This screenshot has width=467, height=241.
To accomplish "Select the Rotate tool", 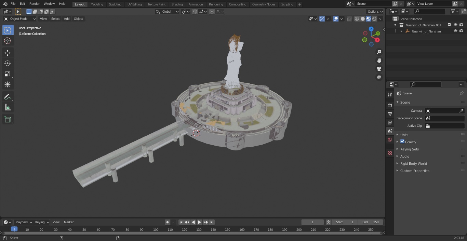I will point(8,63).
